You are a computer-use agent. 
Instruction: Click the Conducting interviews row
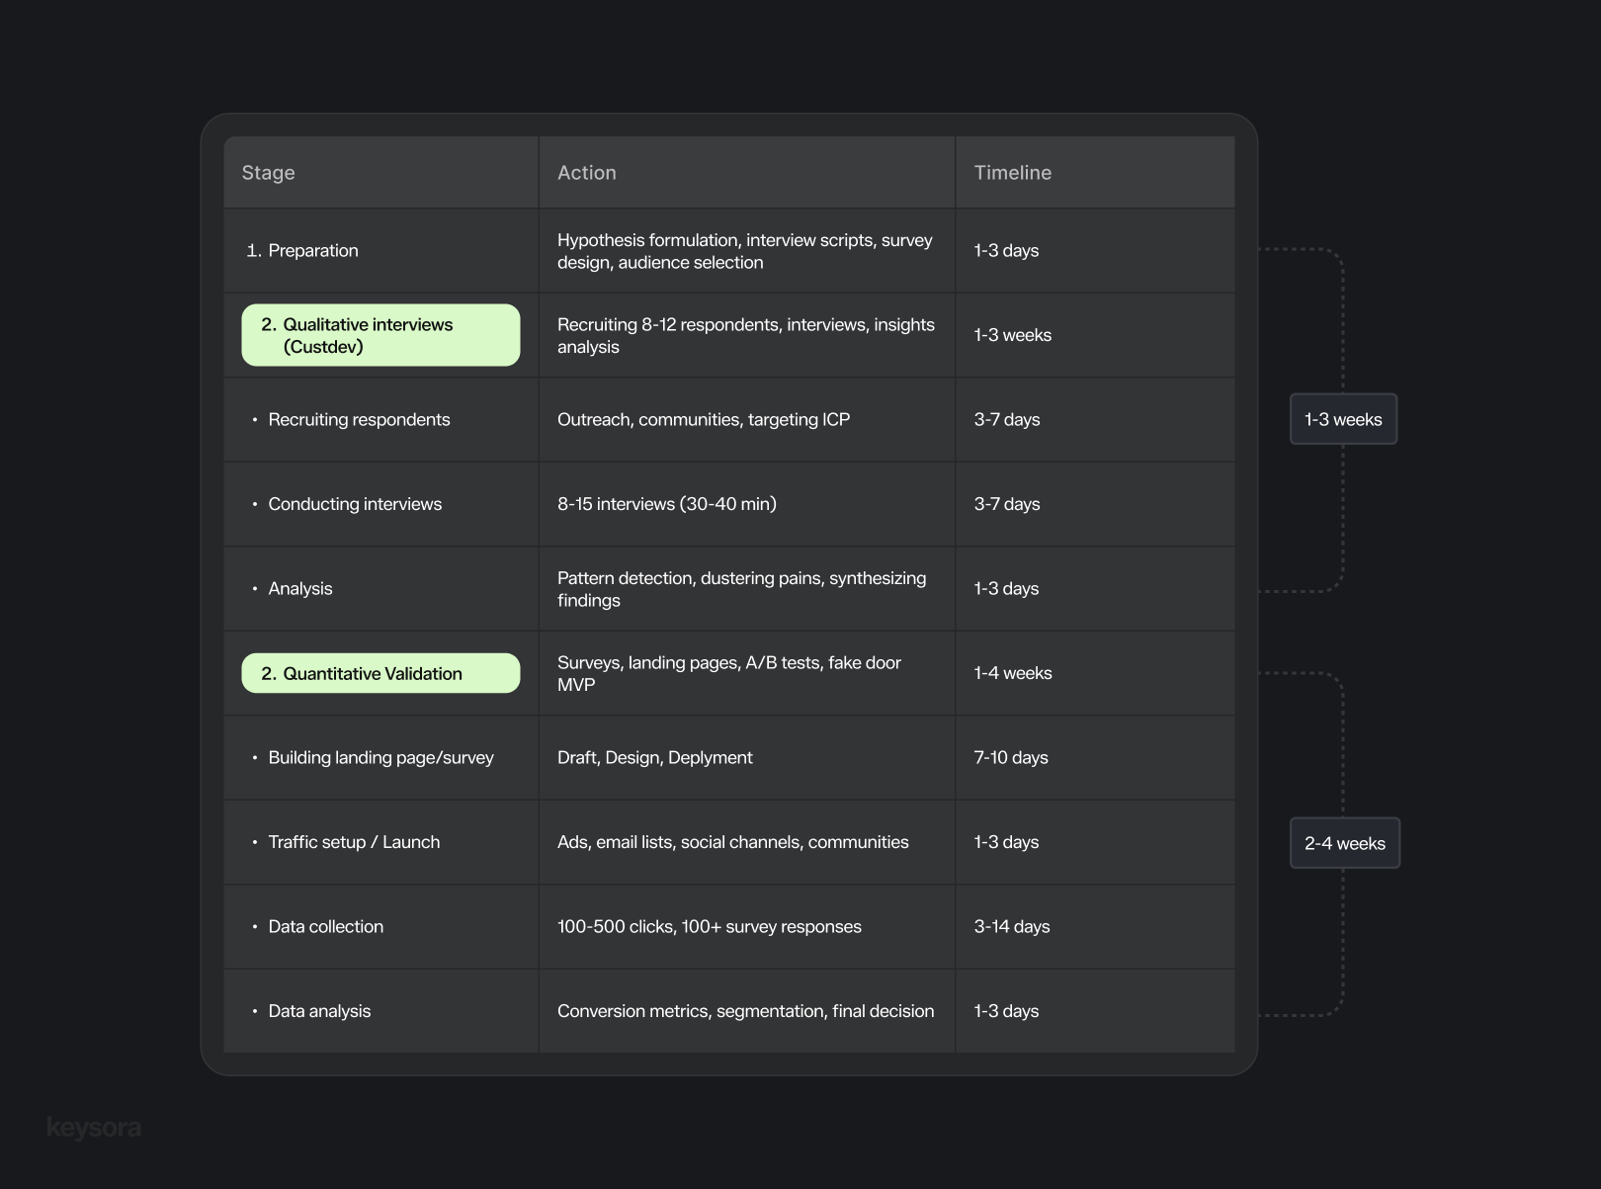coord(354,504)
